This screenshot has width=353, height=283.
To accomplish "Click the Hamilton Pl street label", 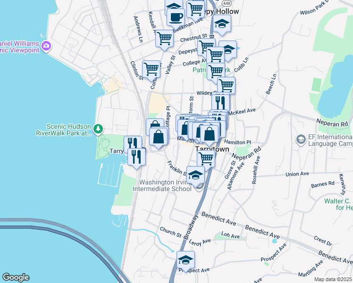I will [237, 142].
